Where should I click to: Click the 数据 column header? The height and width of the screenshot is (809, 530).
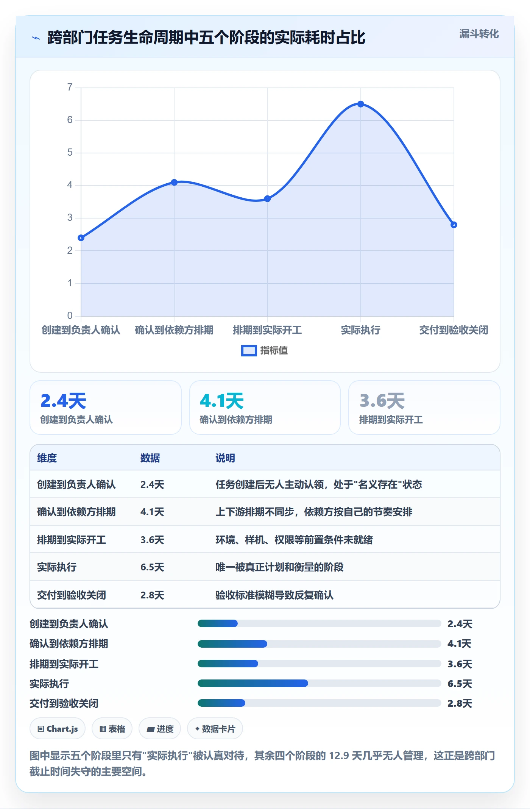150,458
